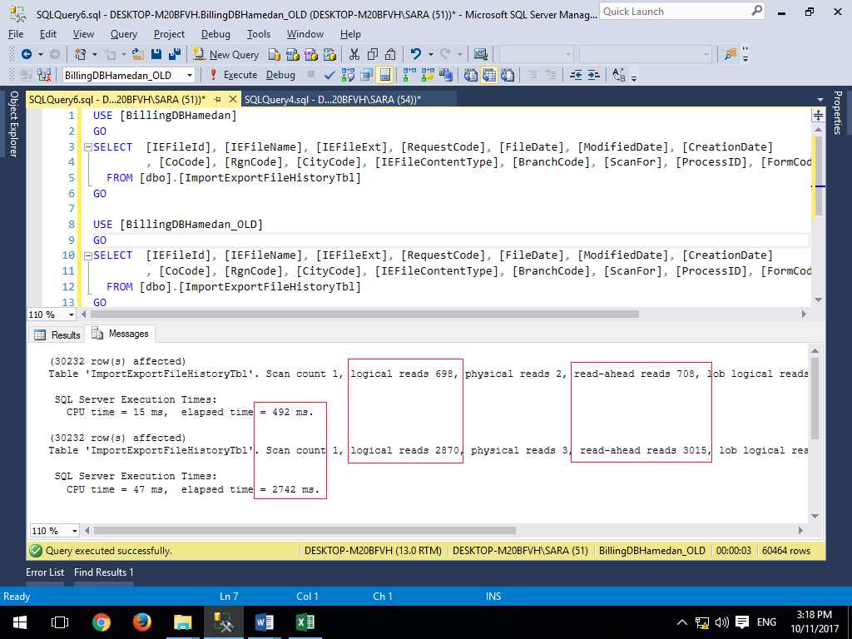Click the Cut scissors icon

[x=354, y=54]
